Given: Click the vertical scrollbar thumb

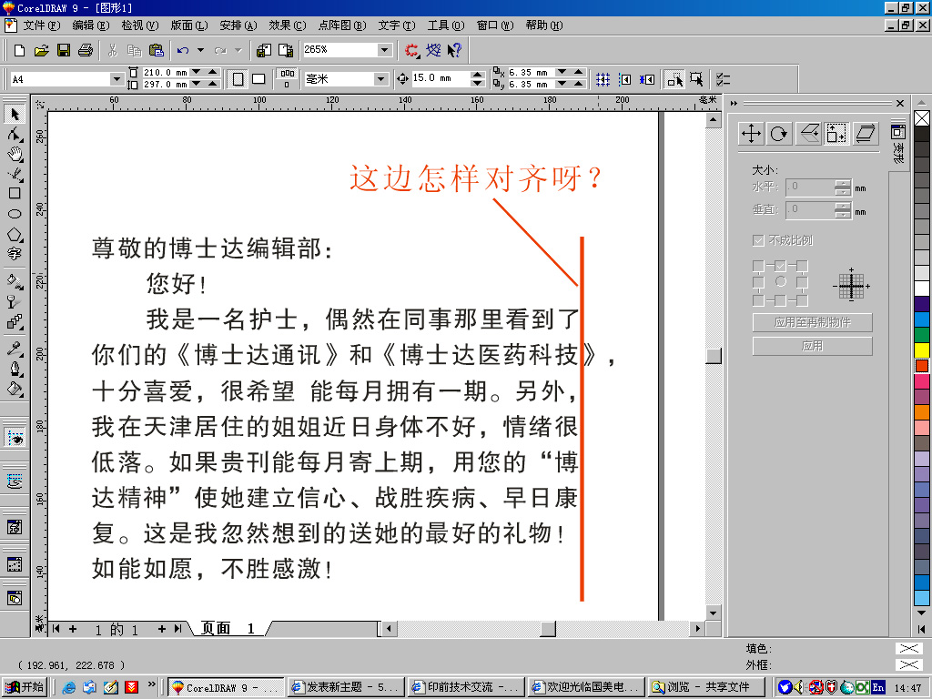Looking at the screenshot, I should click(714, 356).
